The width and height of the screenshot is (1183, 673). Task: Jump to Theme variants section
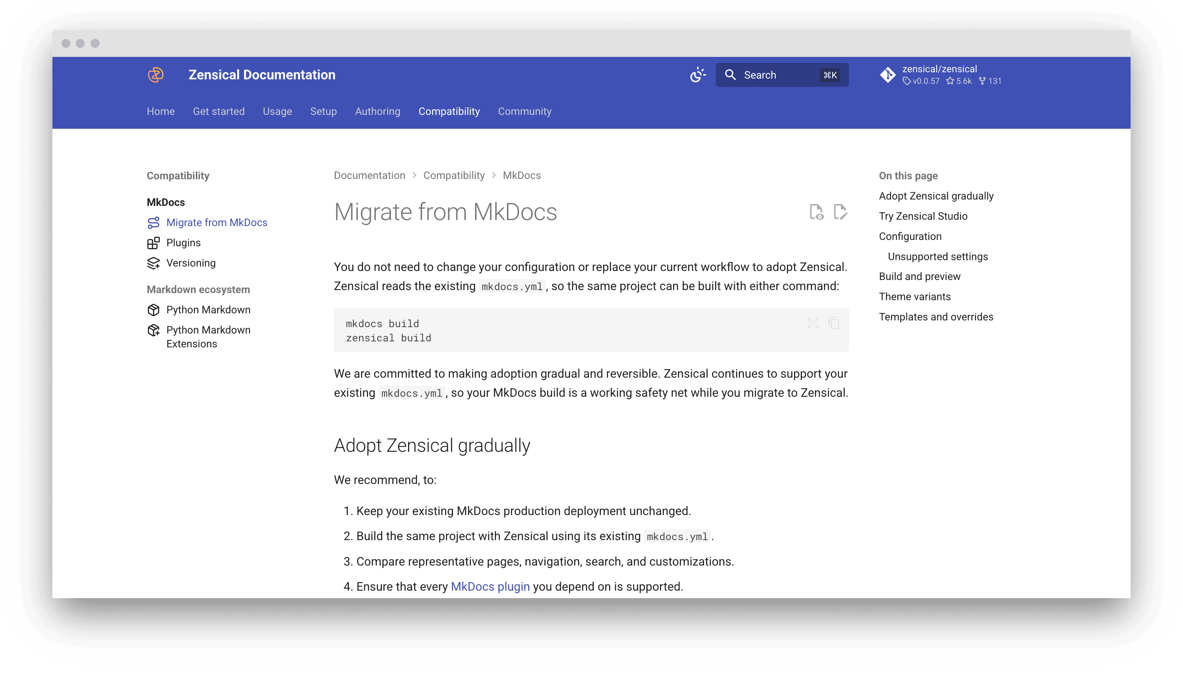click(915, 297)
